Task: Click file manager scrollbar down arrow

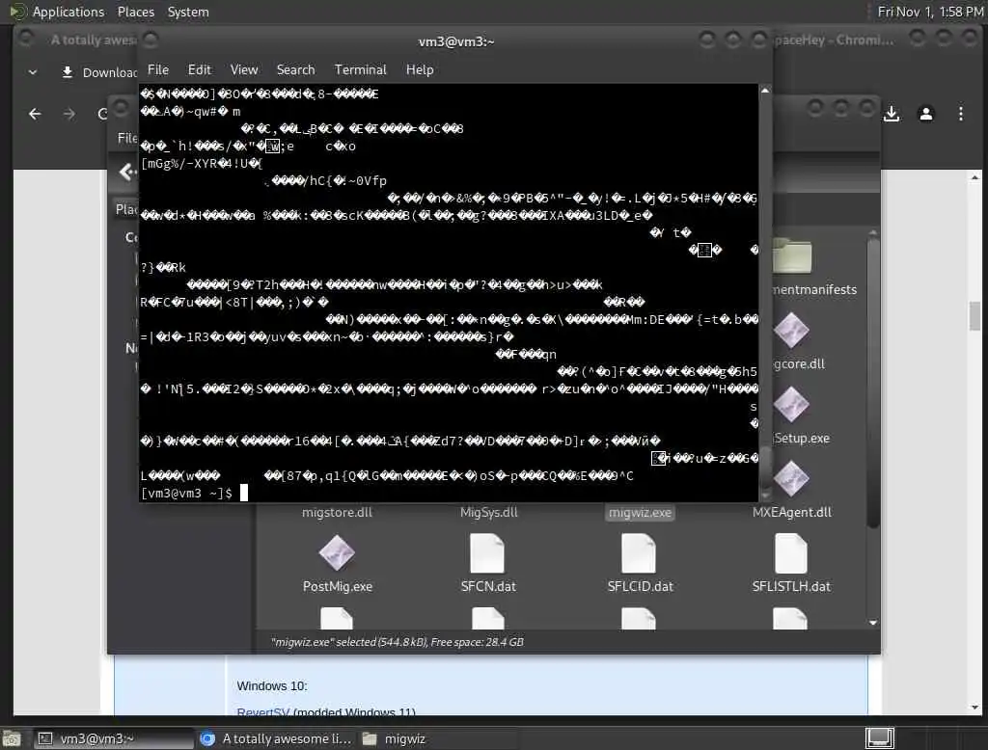Action: [x=873, y=623]
